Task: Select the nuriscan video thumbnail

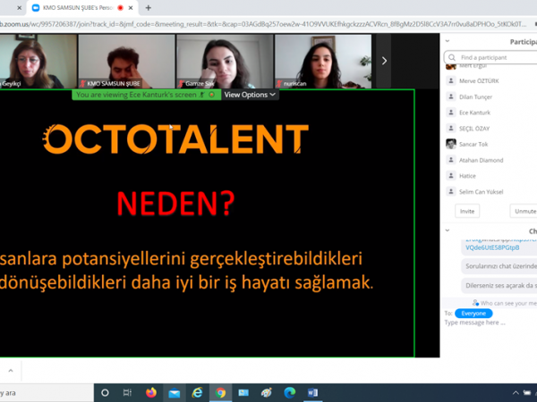Action: coord(323,61)
